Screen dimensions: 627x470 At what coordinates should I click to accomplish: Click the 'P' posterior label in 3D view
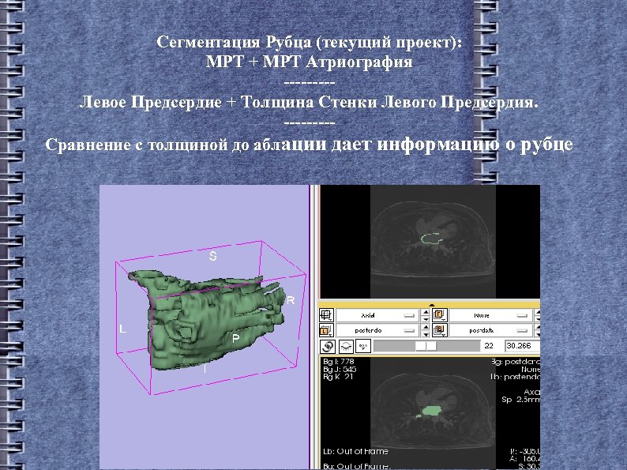pyautogui.click(x=236, y=338)
